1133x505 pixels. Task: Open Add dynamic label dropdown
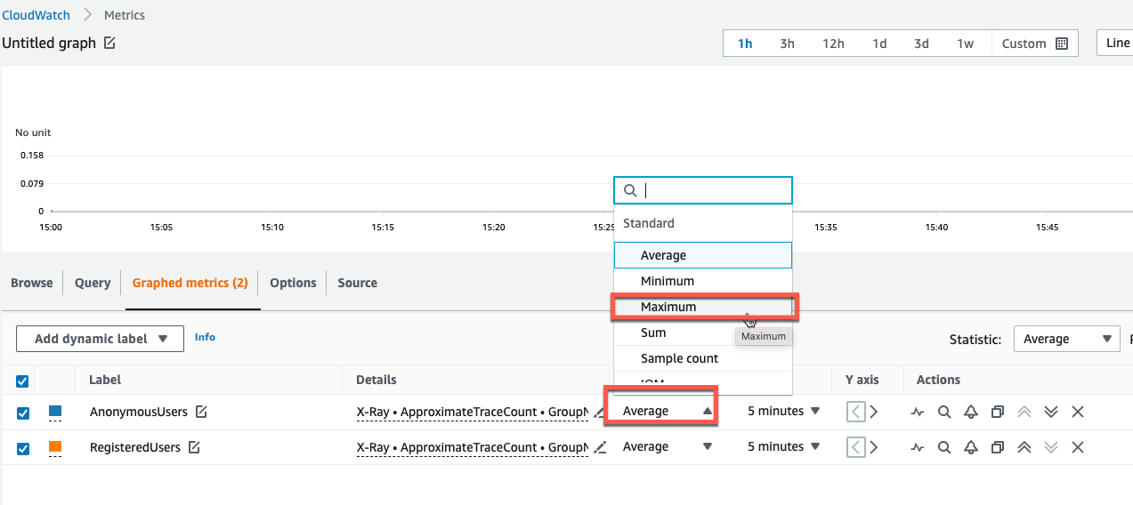[100, 339]
